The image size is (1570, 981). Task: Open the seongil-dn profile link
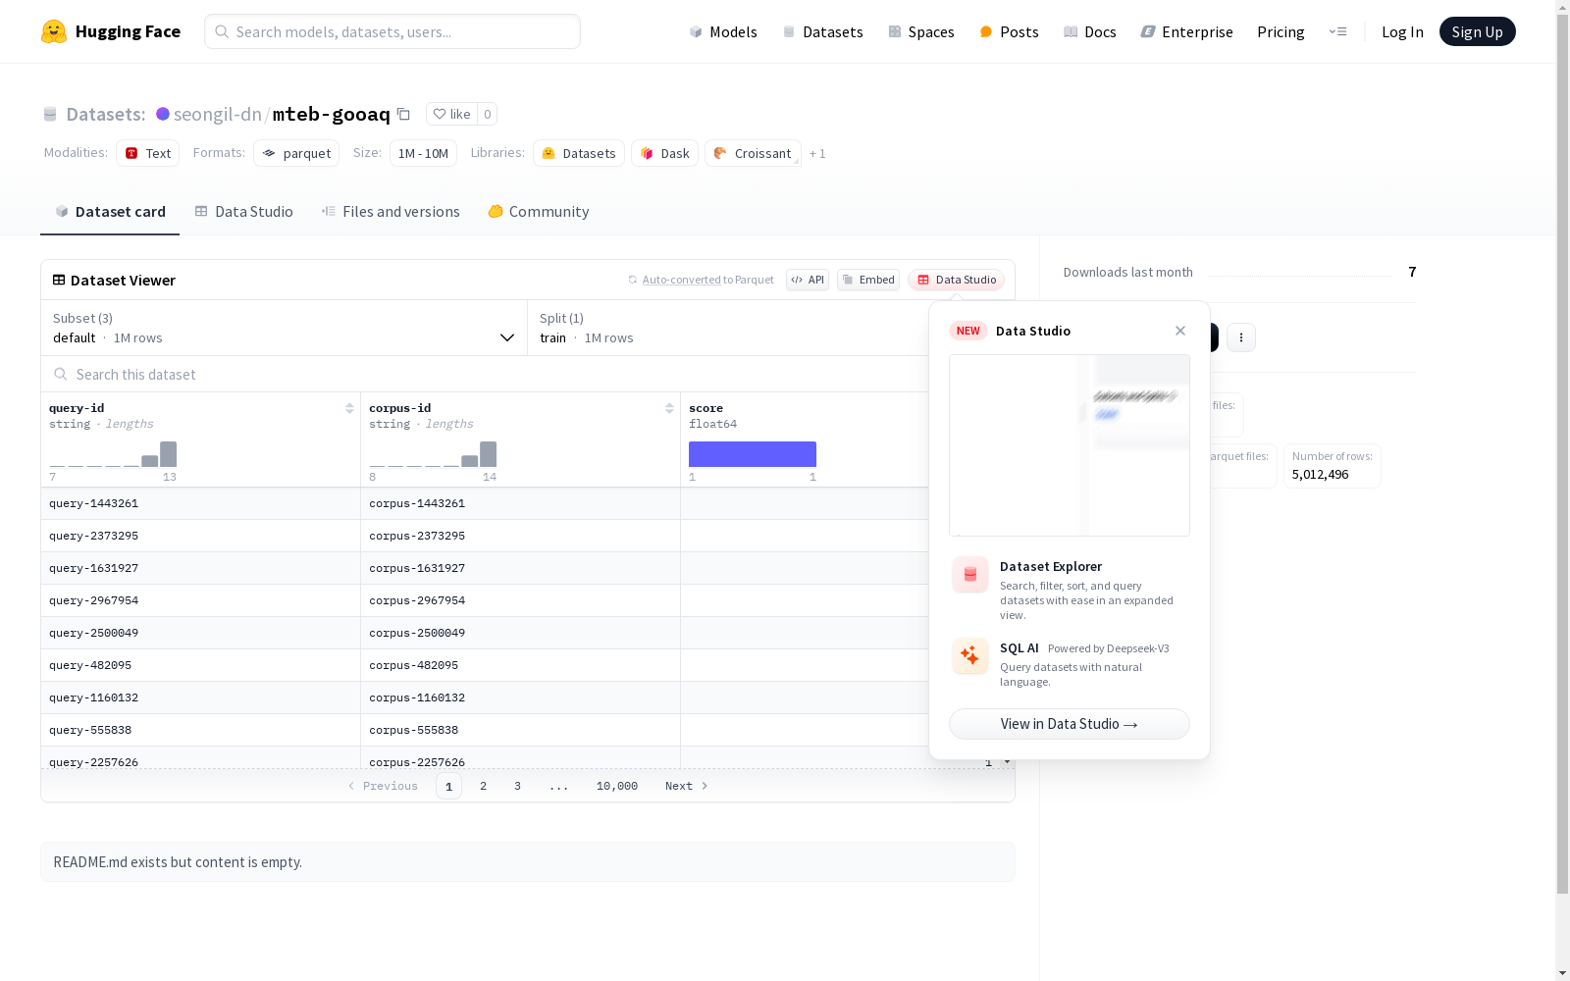point(218,114)
